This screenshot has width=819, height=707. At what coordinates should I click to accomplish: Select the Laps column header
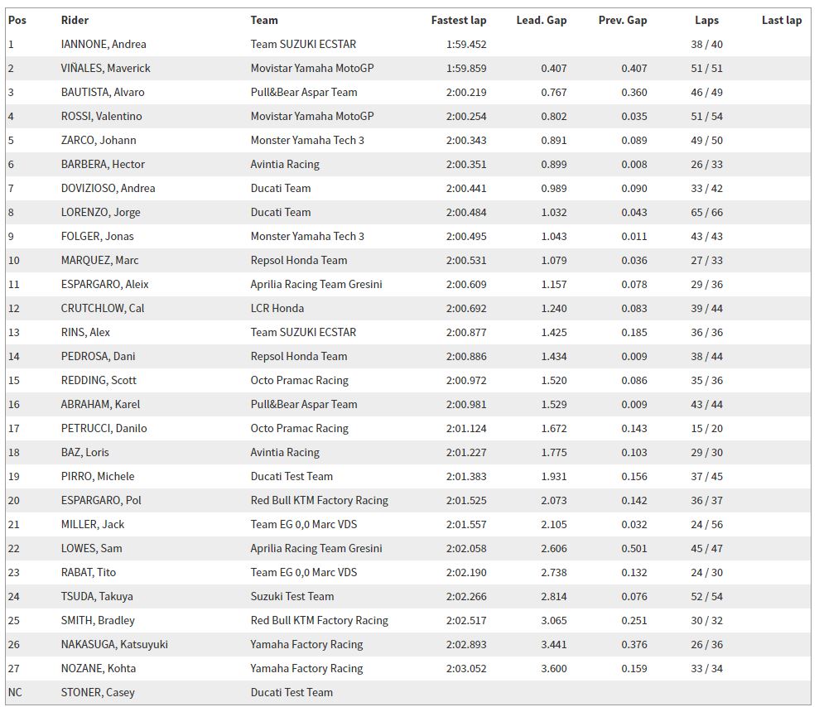tap(706, 21)
